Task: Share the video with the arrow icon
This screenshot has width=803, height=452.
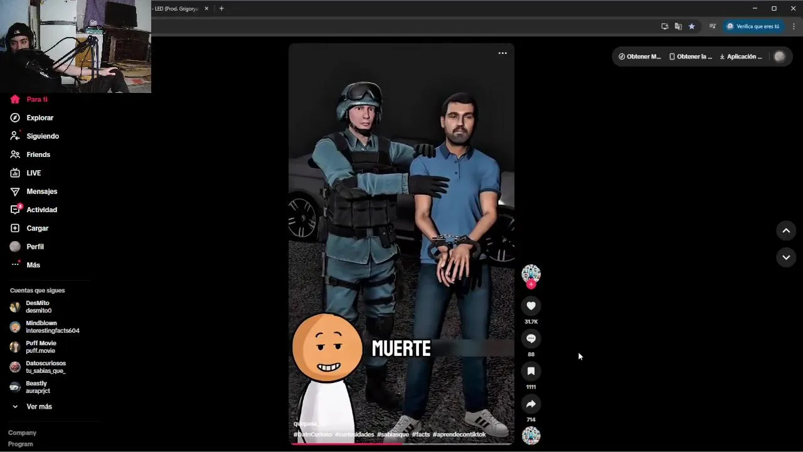Action: point(531,404)
